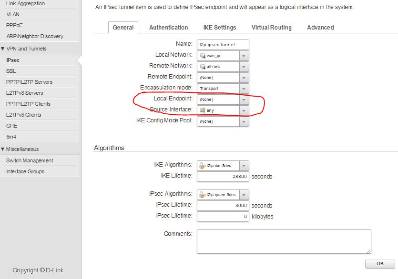The width and height of the screenshot is (398, 279).
Task: Click the wan_ip network object icon
Action: coord(203,56)
